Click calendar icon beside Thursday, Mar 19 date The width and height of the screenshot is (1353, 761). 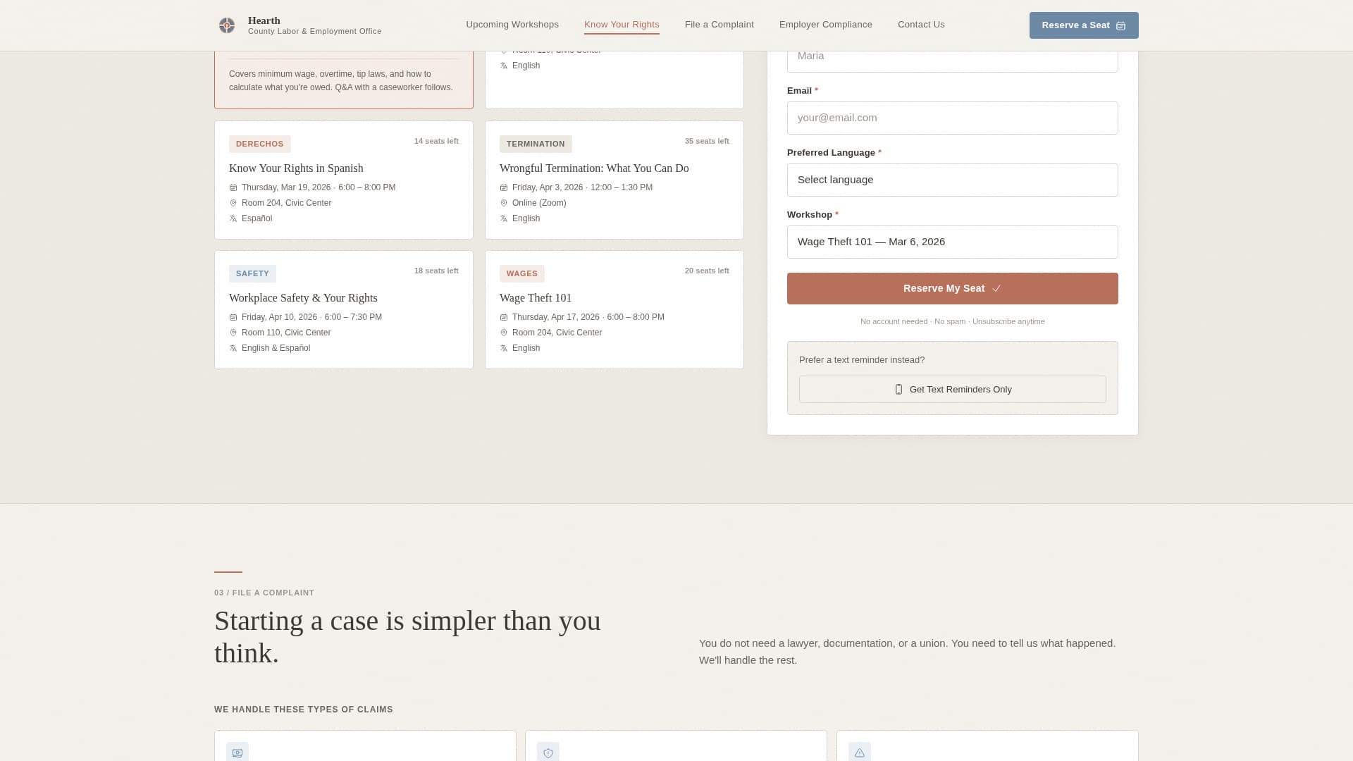[233, 187]
